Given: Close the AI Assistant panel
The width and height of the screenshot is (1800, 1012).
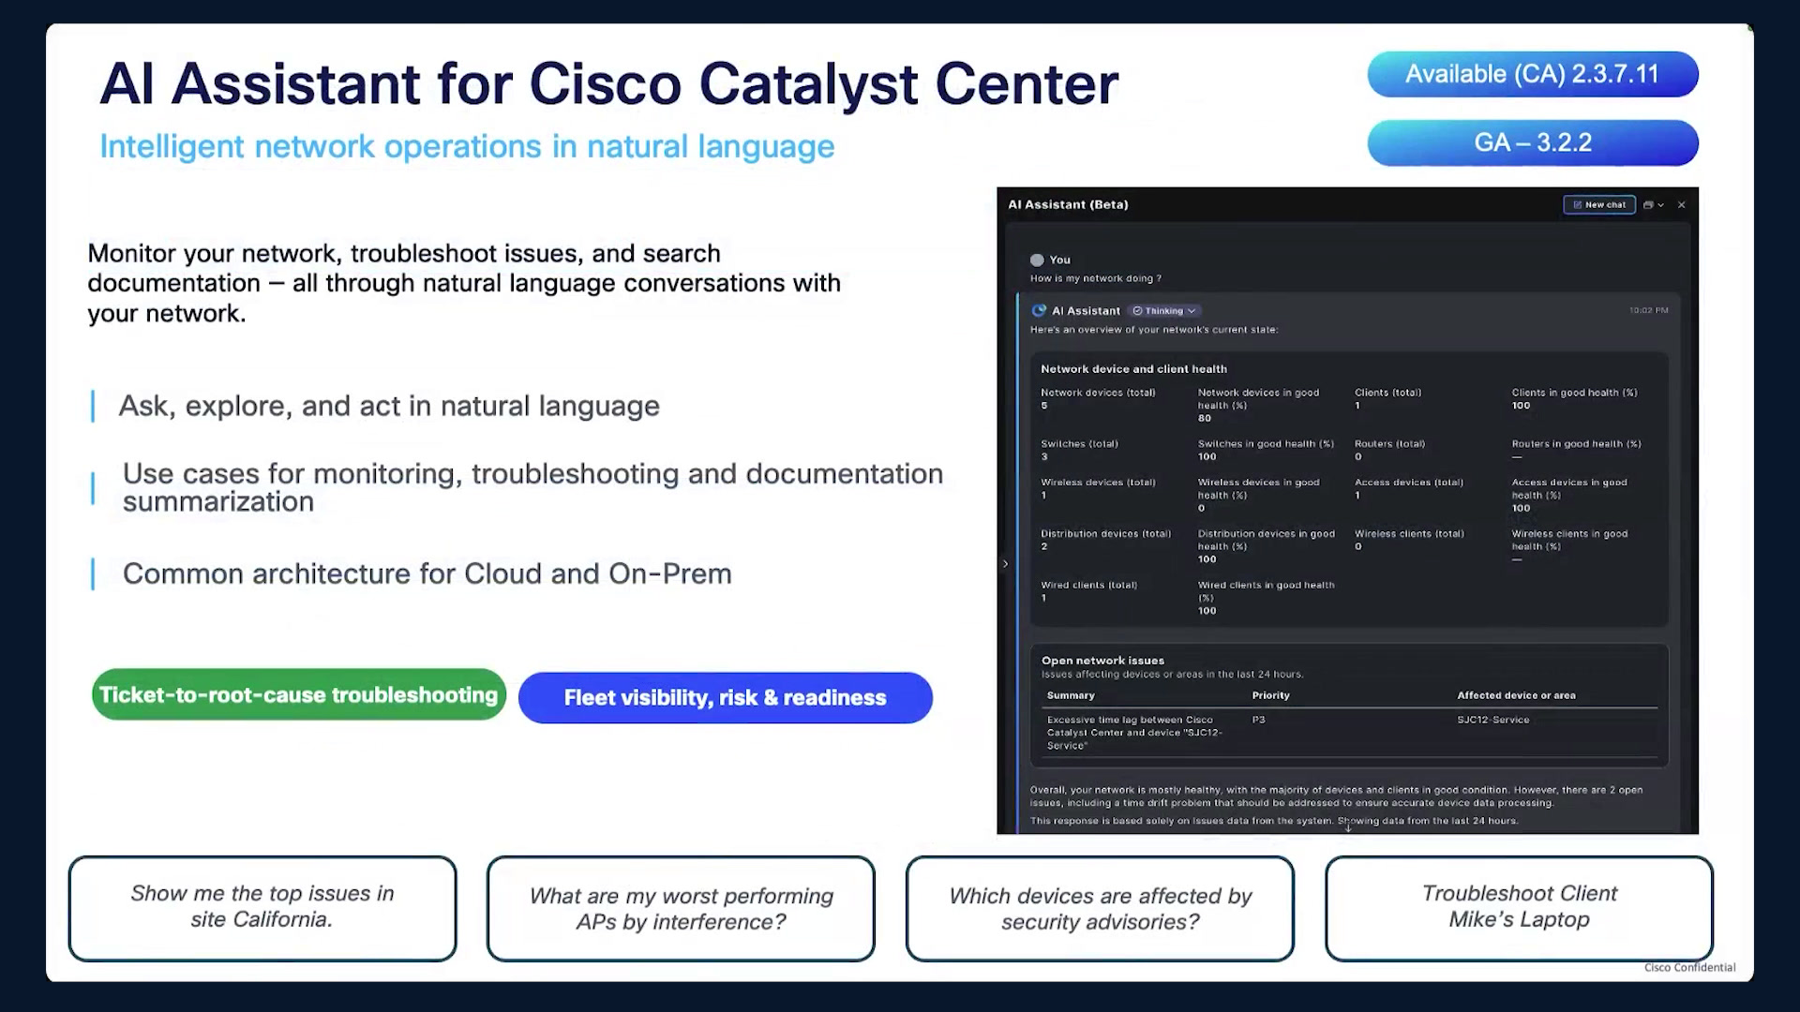Looking at the screenshot, I should [x=1682, y=204].
